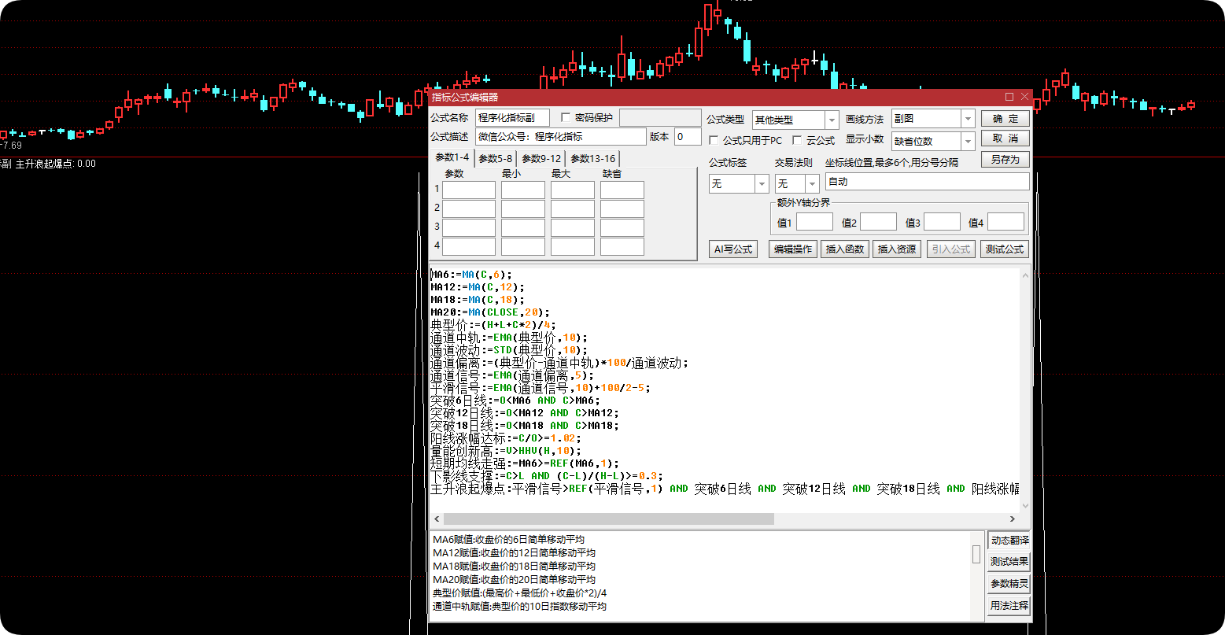Click the 取消 button

click(x=1005, y=138)
